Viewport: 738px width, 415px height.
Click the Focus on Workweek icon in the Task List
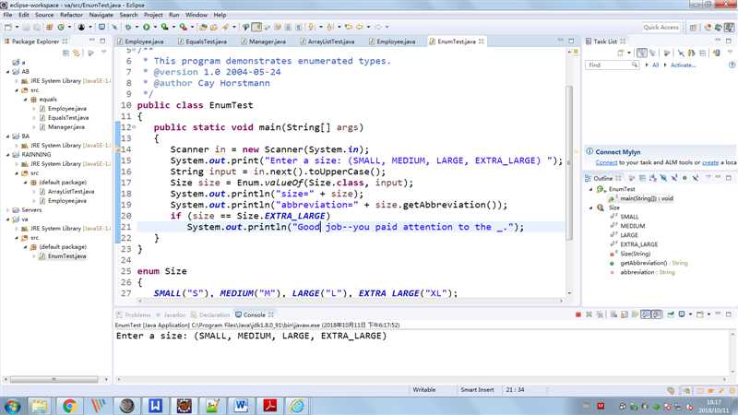(666, 53)
